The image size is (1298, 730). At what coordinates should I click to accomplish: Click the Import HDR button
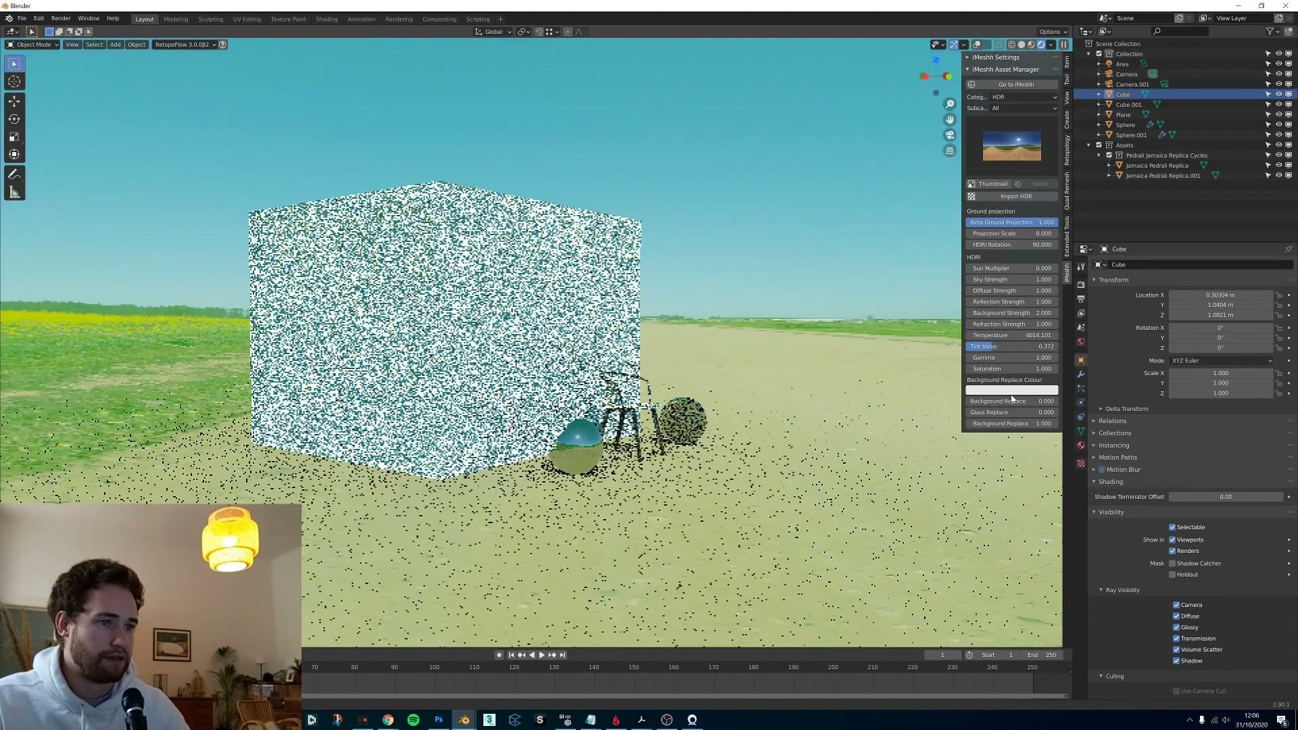pos(1012,197)
